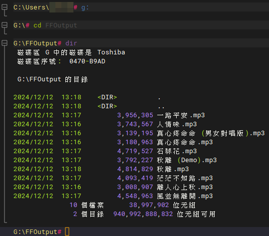Collapse the 'g:' command block

[4, 7]
